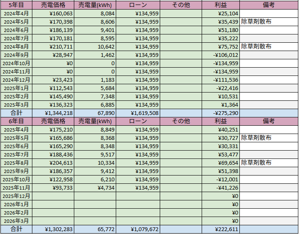Select the -106,012 profit cell
This screenshot has height=234, width=300.
220,55
